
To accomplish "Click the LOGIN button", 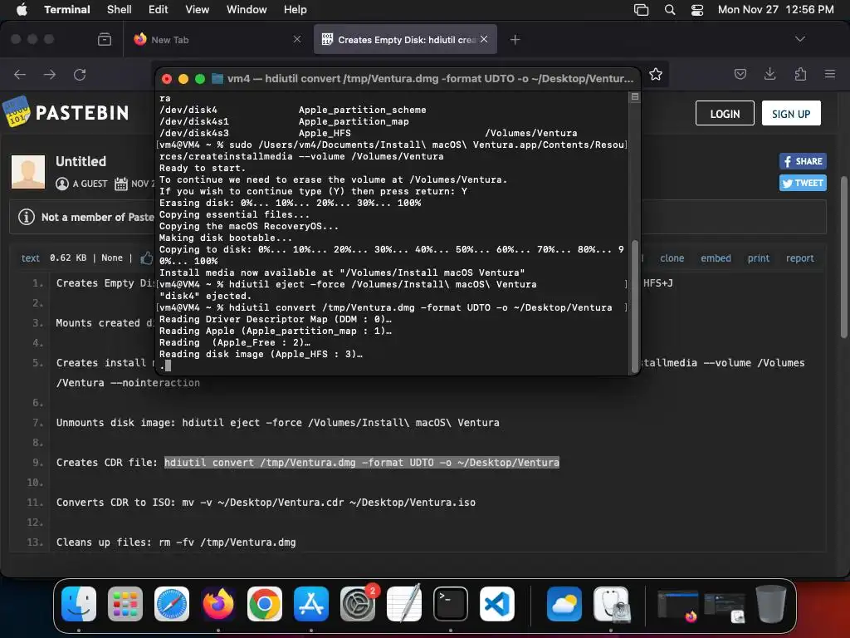I will pyautogui.click(x=725, y=113).
